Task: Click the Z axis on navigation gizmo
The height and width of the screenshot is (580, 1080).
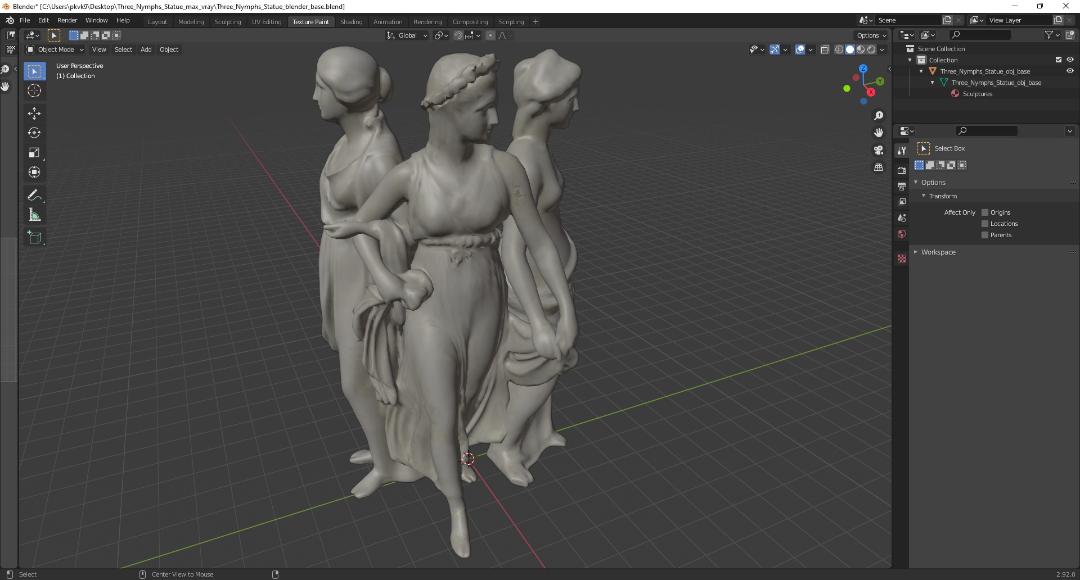Action: click(x=863, y=68)
